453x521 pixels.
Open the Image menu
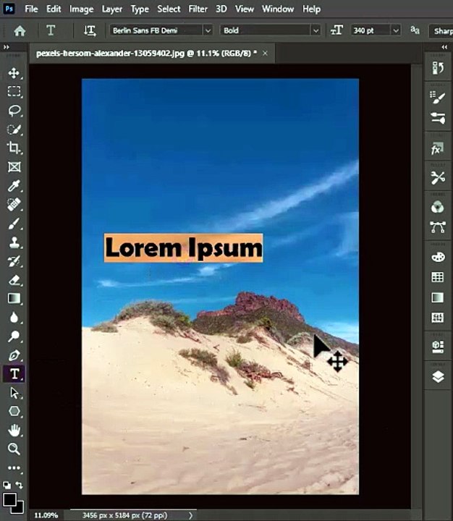pyautogui.click(x=82, y=9)
